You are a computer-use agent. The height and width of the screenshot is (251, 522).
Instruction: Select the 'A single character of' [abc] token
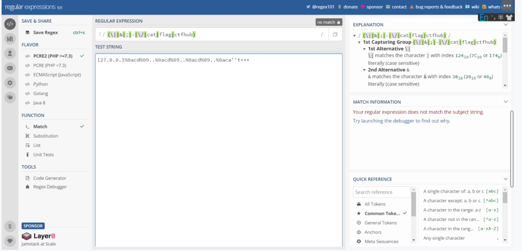460,191
